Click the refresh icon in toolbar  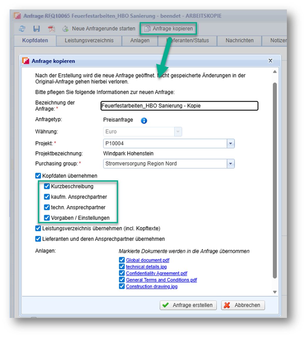tap(22, 28)
